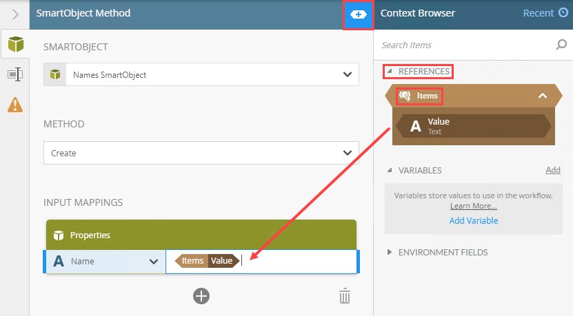The image size is (573, 316).
Task: Collapse the Items reference chevron
Action: coord(543,96)
